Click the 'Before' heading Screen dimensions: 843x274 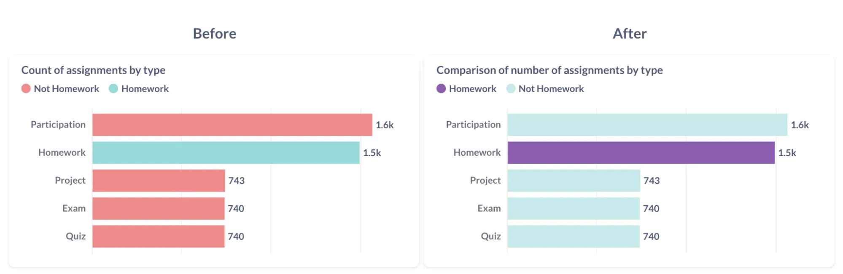click(215, 34)
